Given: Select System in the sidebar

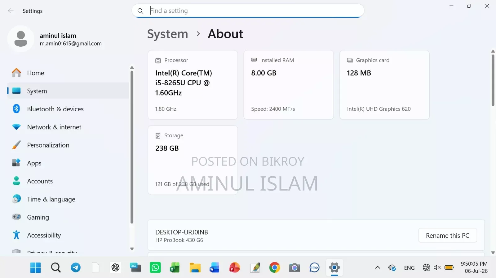Looking at the screenshot, I should tap(68, 91).
